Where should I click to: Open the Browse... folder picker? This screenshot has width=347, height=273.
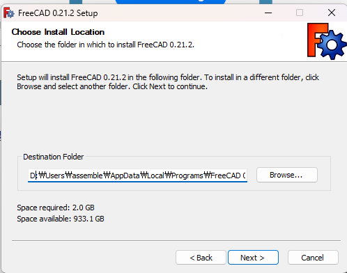click(x=287, y=175)
